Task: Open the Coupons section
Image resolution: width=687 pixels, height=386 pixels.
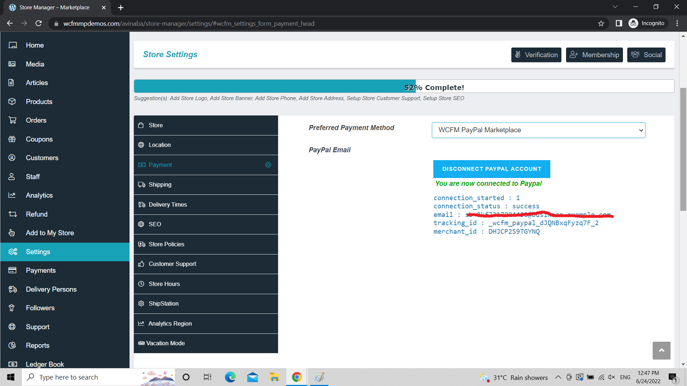Action: coord(39,139)
